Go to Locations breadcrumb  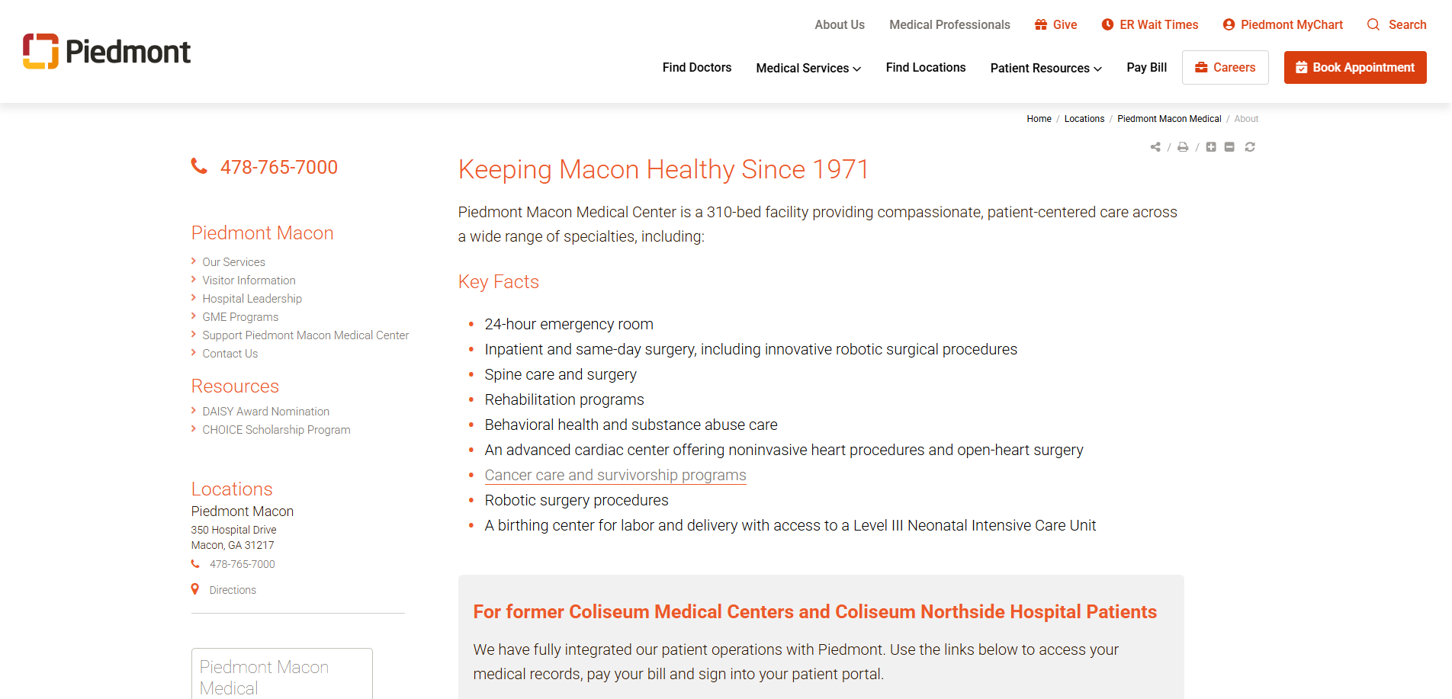coord(1084,119)
